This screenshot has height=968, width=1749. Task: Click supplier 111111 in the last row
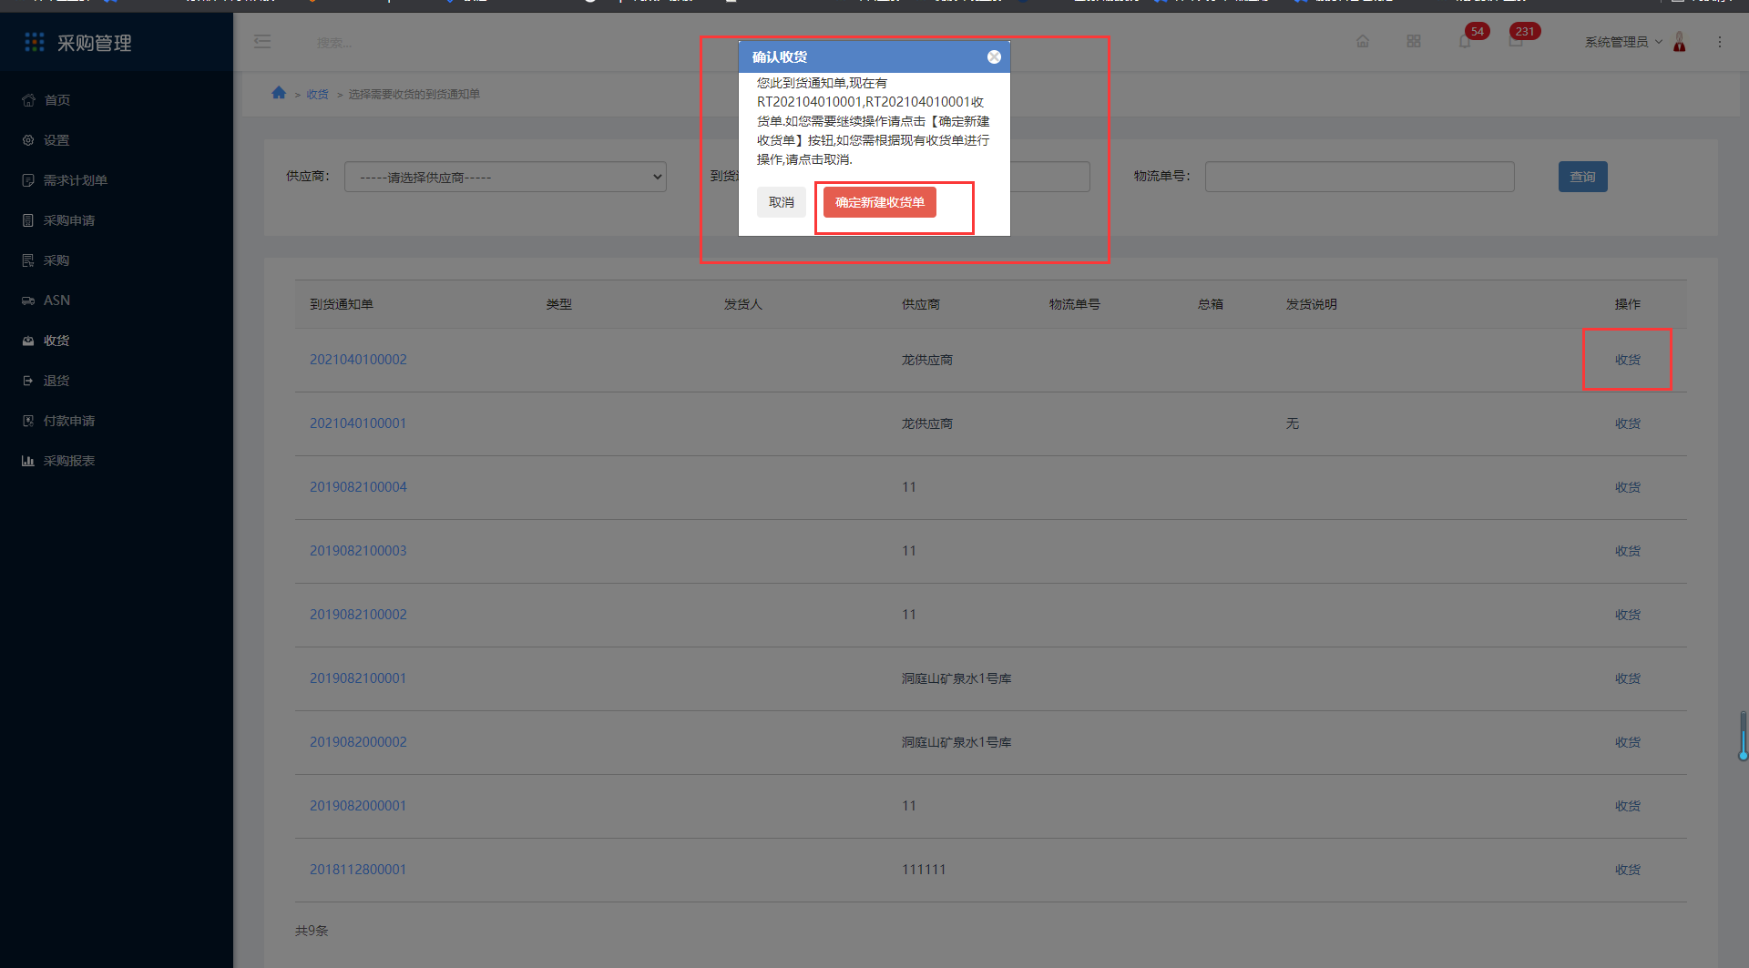924,870
